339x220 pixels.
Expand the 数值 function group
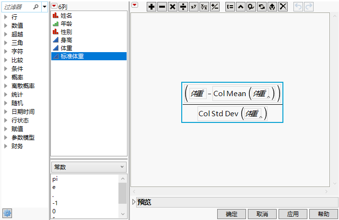pyautogui.click(x=6, y=25)
